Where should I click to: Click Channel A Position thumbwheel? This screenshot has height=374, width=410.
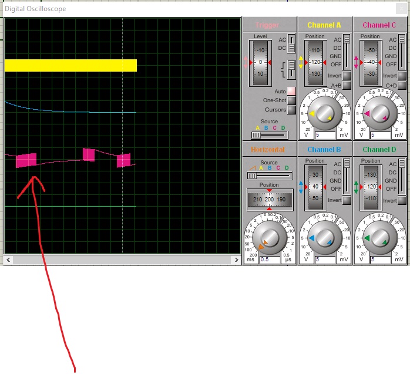pos(315,63)
